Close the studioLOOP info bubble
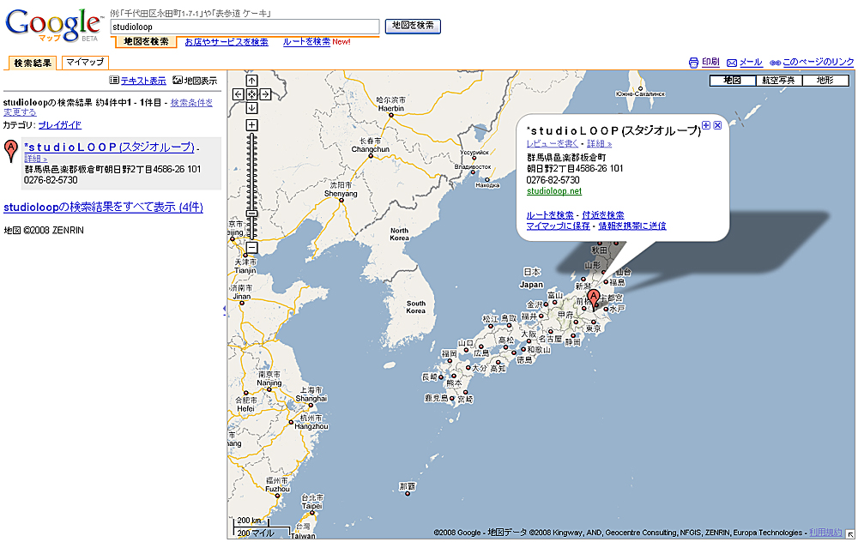 [717, 125]
